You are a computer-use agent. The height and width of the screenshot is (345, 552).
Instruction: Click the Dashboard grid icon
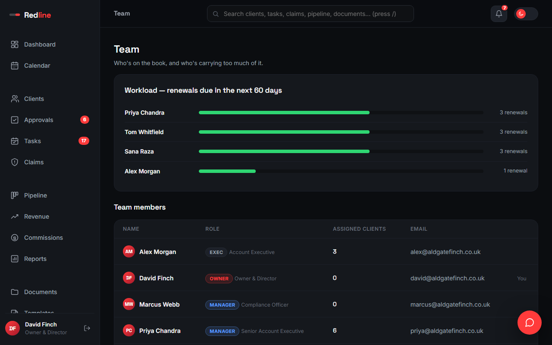coord(15,44)
